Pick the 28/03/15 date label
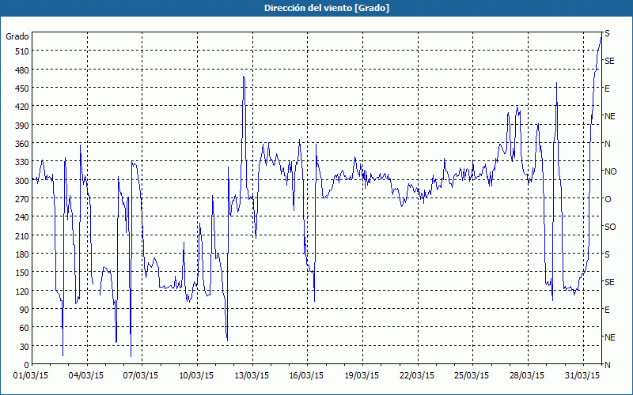This screenshot has width=633, height=395. 527,376
